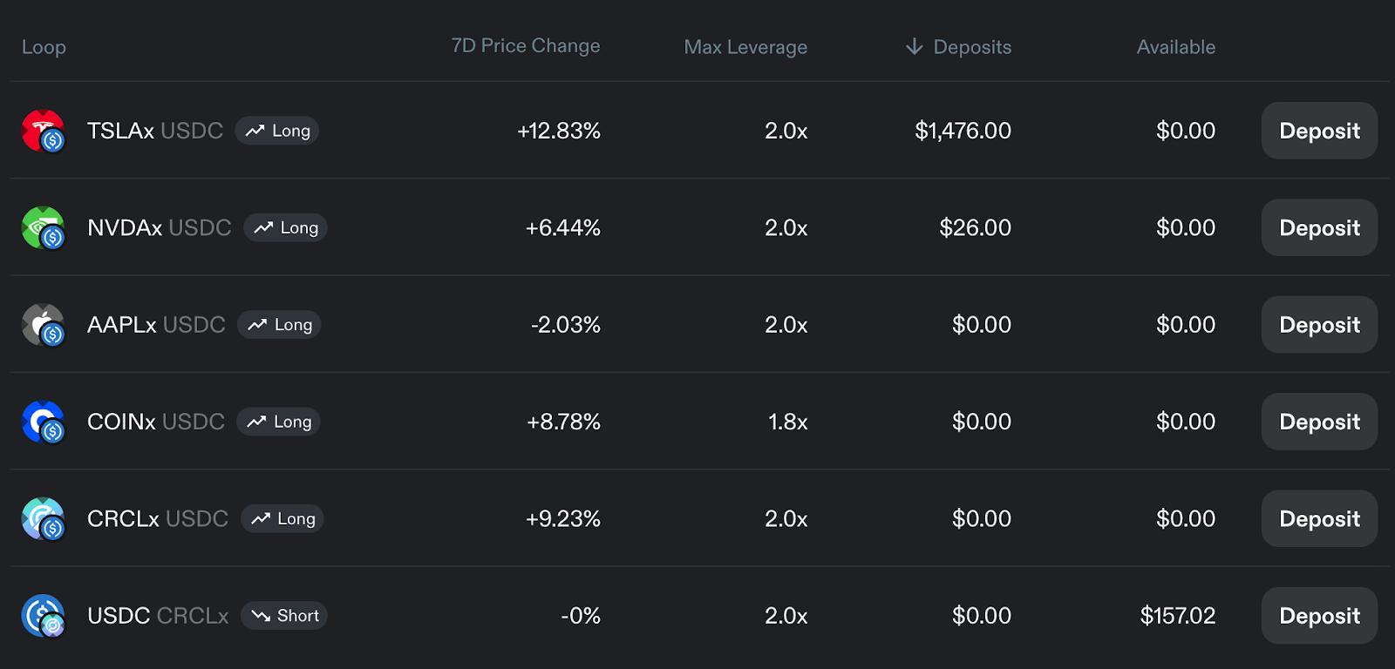Click the TSLAx token icon
The width and height of the screenshot is (1395, 669).
click(43, 131)
